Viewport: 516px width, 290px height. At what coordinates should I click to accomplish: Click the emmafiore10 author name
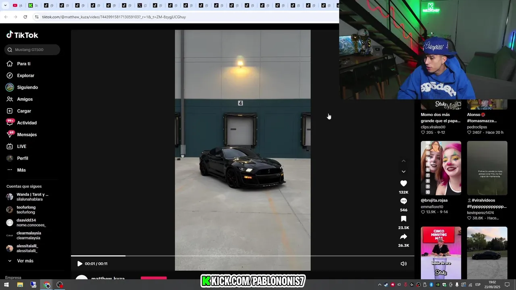pyautogui.click(x=432, y=207)
